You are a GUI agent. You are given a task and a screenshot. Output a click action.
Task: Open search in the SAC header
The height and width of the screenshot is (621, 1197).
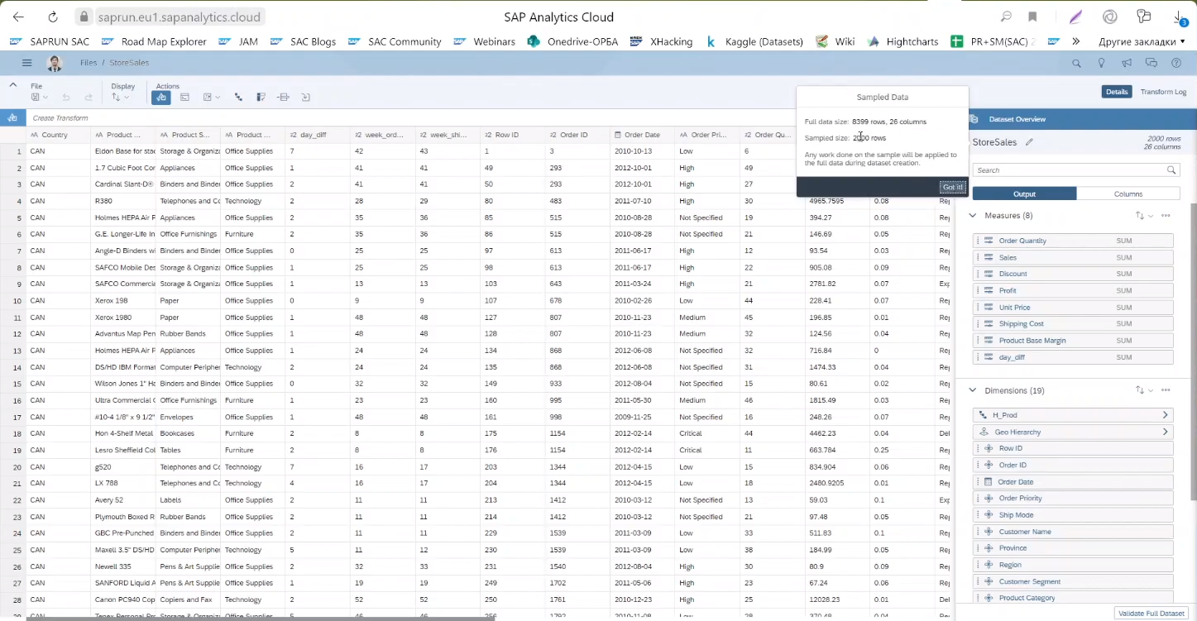1076,63
